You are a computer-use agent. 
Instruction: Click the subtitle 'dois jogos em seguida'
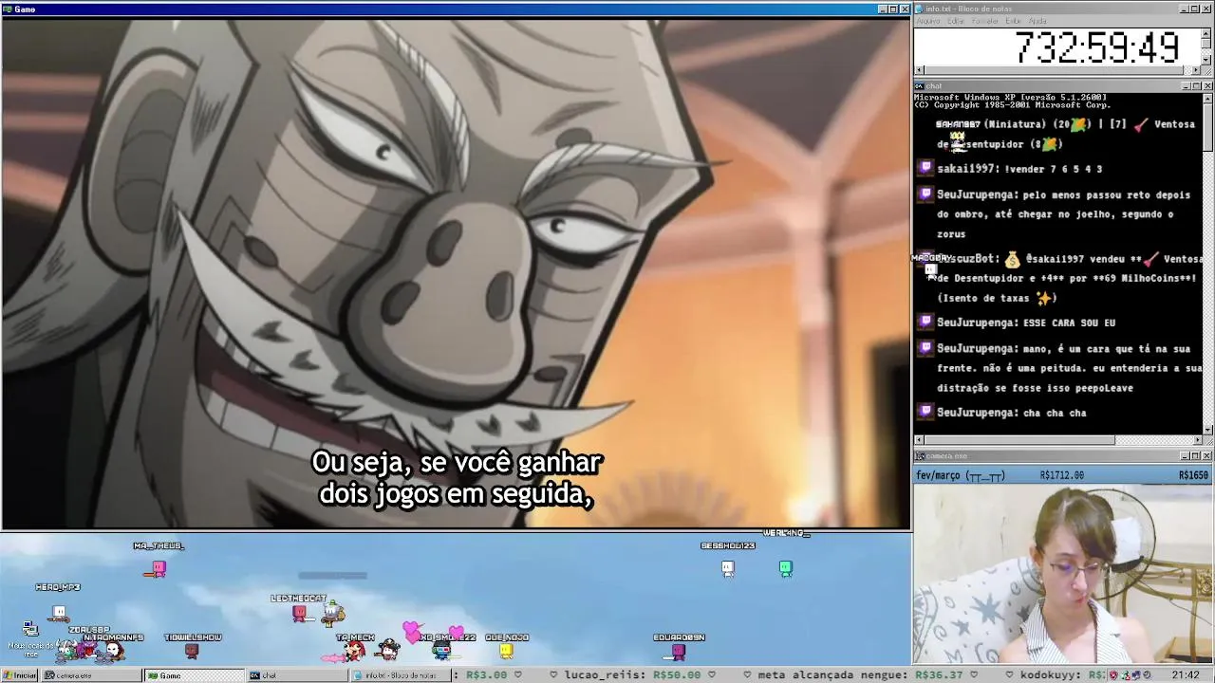(457, 494)
